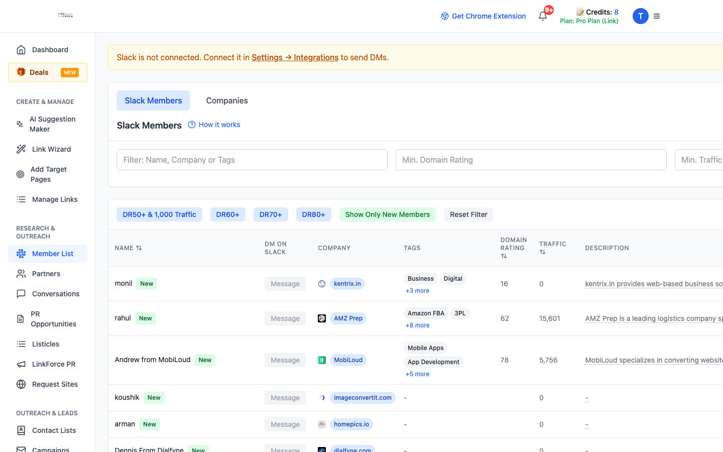The height and width of the screenshot is (452, 723).
Task: Click the Conversations chat bubble icon
Action: click(x=21, y=294)
